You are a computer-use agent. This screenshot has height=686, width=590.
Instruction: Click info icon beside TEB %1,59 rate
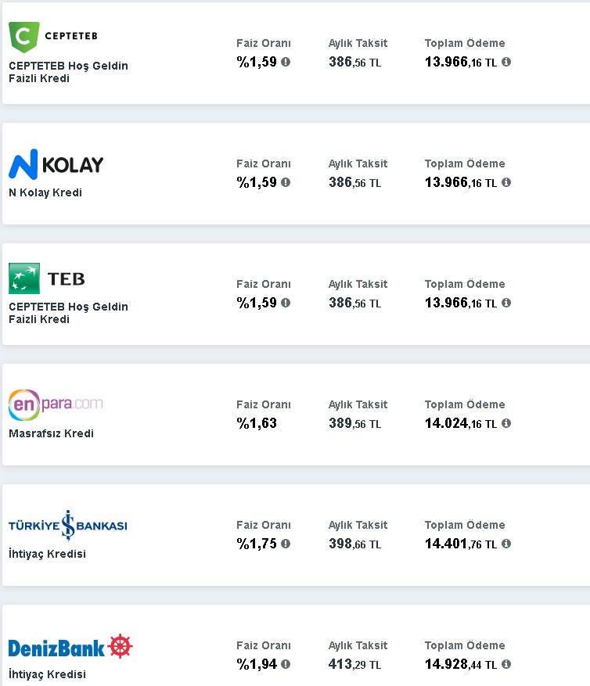coord(286,303)
